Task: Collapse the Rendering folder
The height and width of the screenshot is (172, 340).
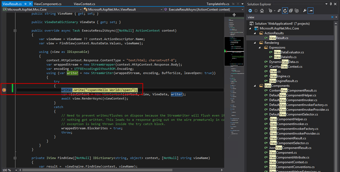Action: [x=255, y=43]
